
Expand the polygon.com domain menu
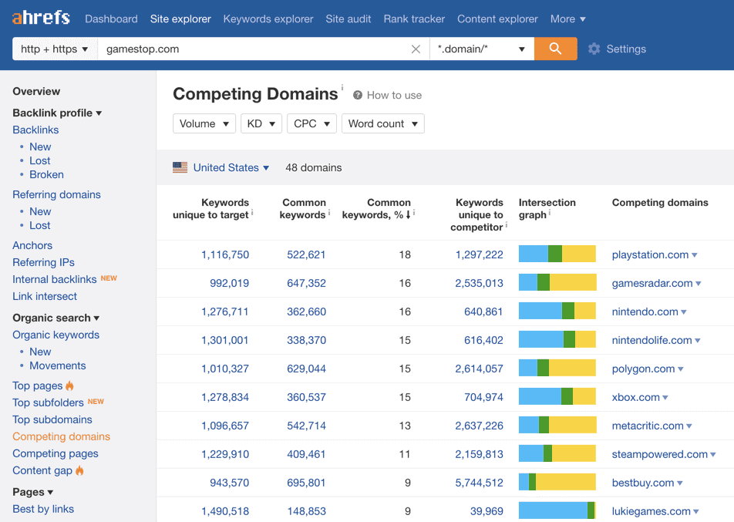[x=681, y=369]
